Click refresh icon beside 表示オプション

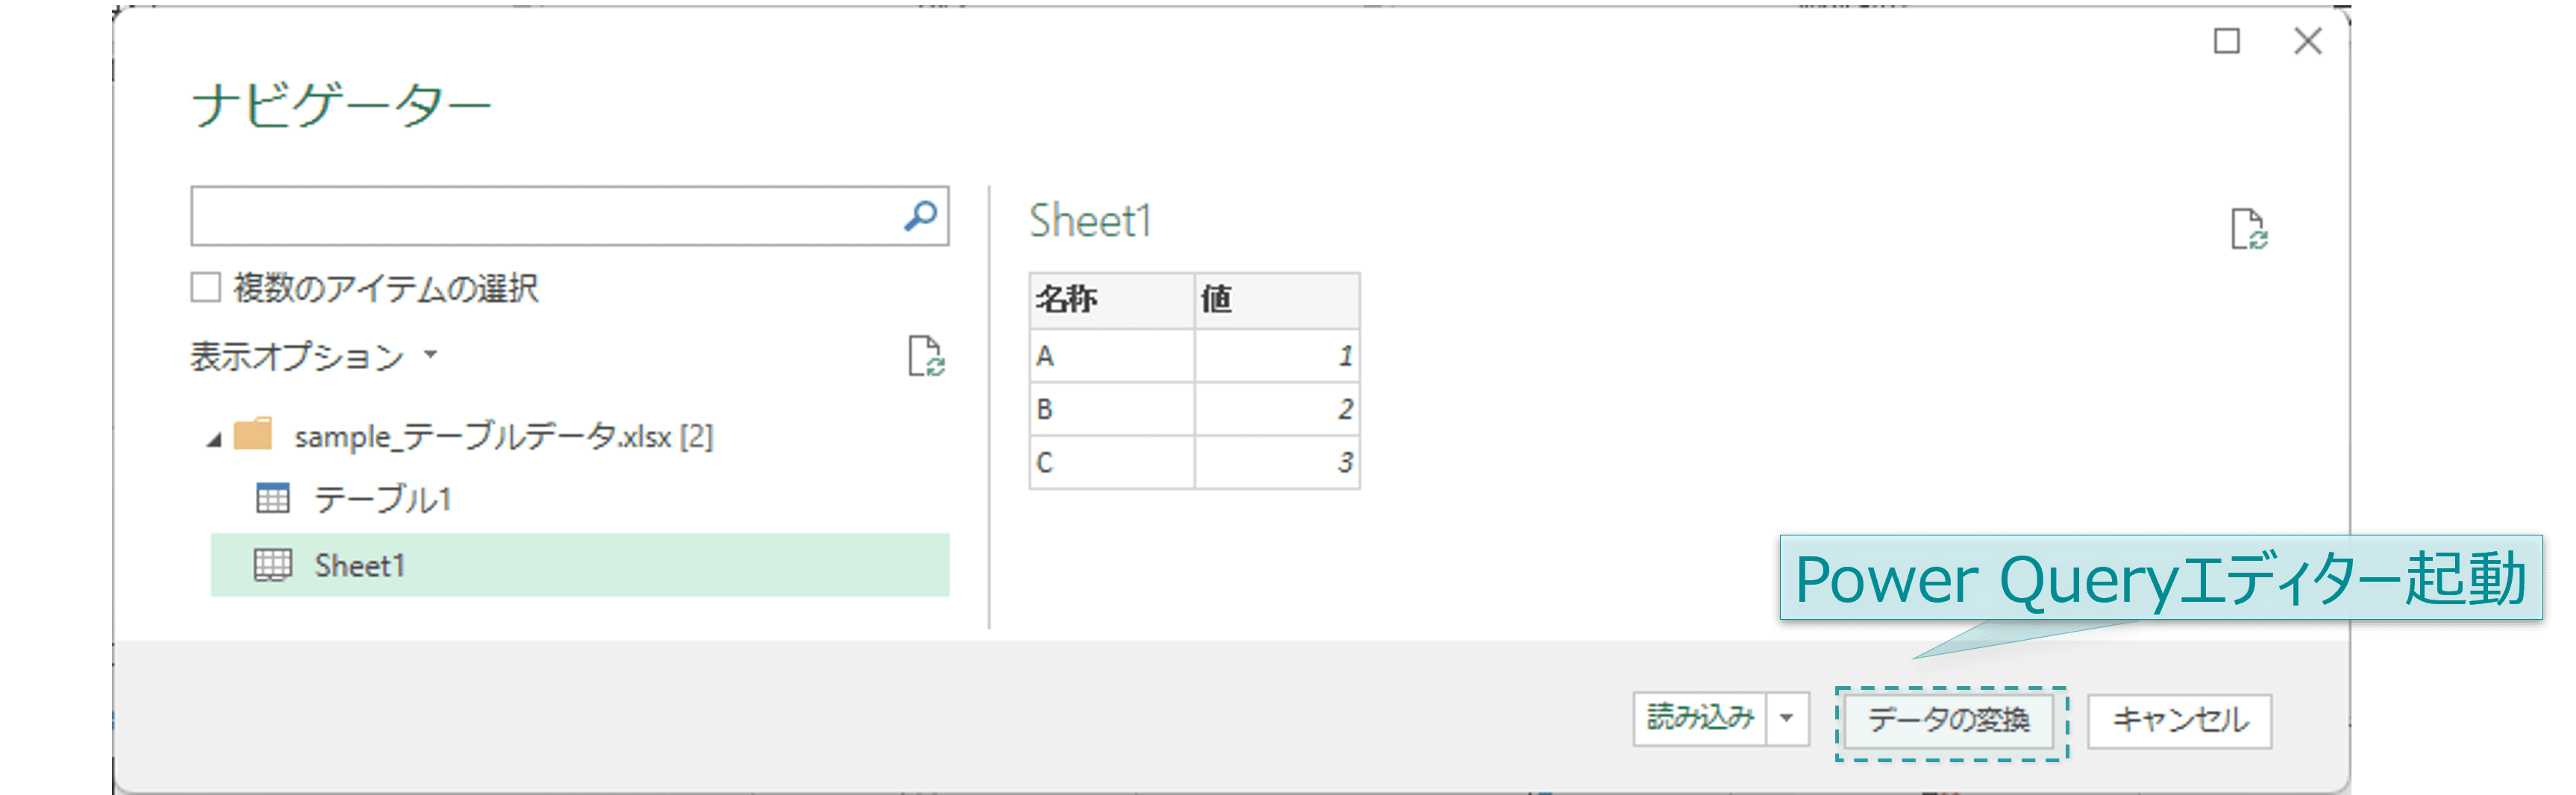[925, 356]
